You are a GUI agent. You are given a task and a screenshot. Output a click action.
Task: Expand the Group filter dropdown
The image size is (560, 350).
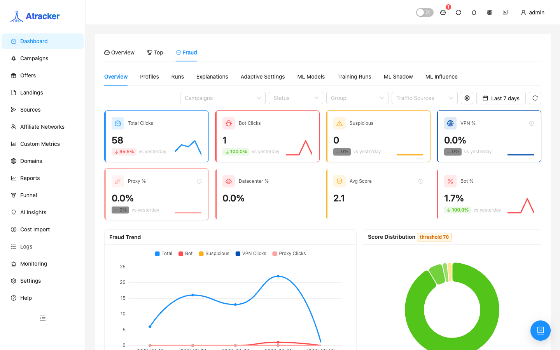point(357,98)
